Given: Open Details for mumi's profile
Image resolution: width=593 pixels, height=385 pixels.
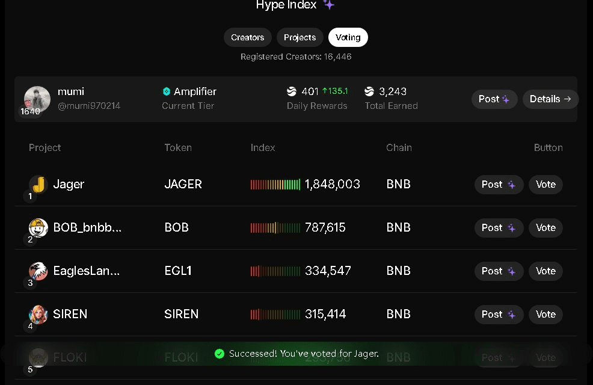Looking at the screenshot, I should pyautogui.click(x=550, y=99).
